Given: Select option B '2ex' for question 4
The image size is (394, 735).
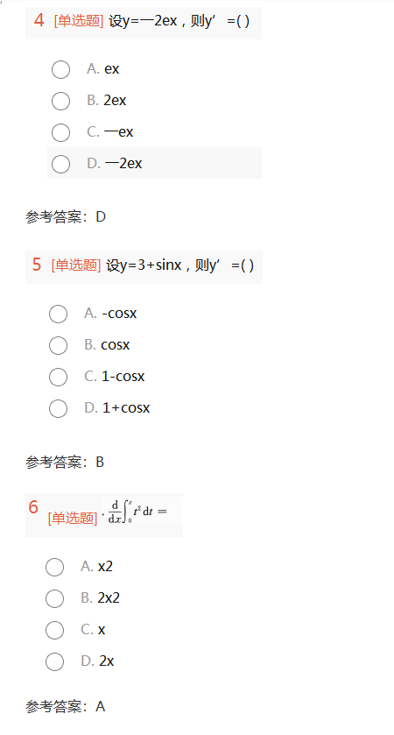Looking at the screenshot, I should [61, 101].
